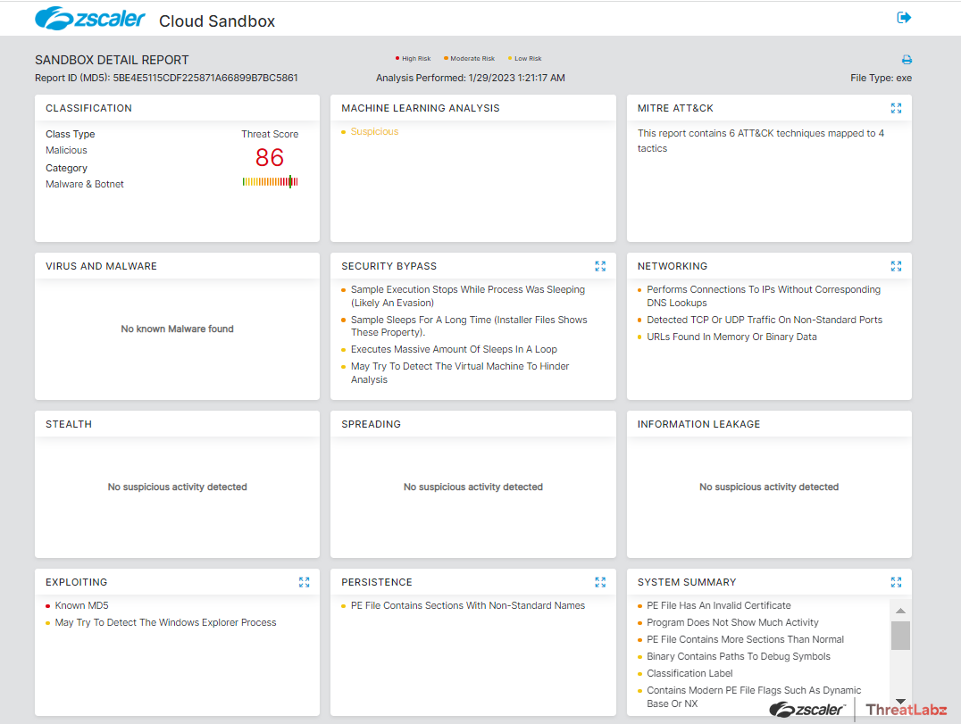961x724 pixels.
Task: Toggle the High Risk legend indicator
Action: [414, 57]
